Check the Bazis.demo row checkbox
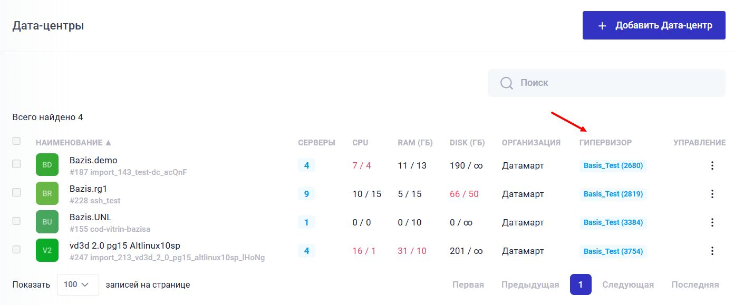 [16, 164]
